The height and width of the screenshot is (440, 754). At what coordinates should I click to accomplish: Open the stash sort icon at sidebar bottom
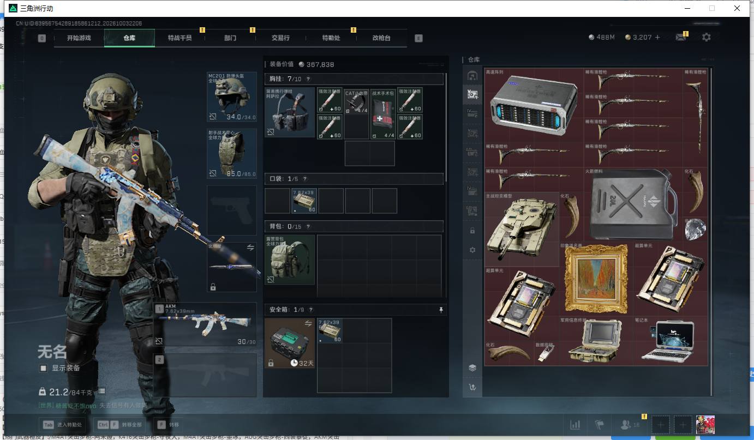(x=472, y=387)
